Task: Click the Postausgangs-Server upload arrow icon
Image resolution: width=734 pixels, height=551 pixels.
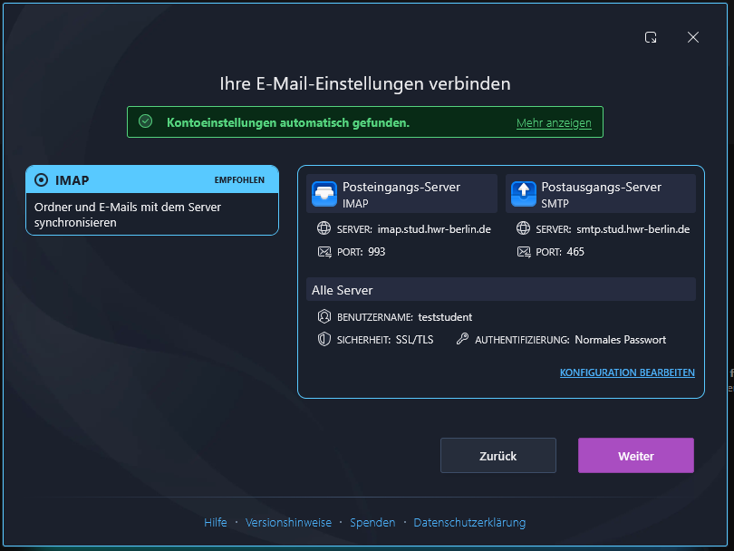Action: coord(524,194)
